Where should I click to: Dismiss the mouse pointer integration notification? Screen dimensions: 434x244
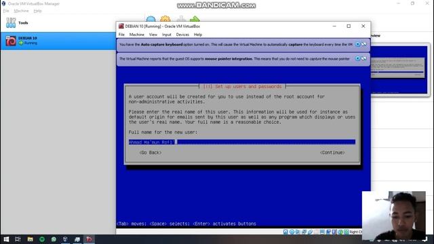(357, 58)
